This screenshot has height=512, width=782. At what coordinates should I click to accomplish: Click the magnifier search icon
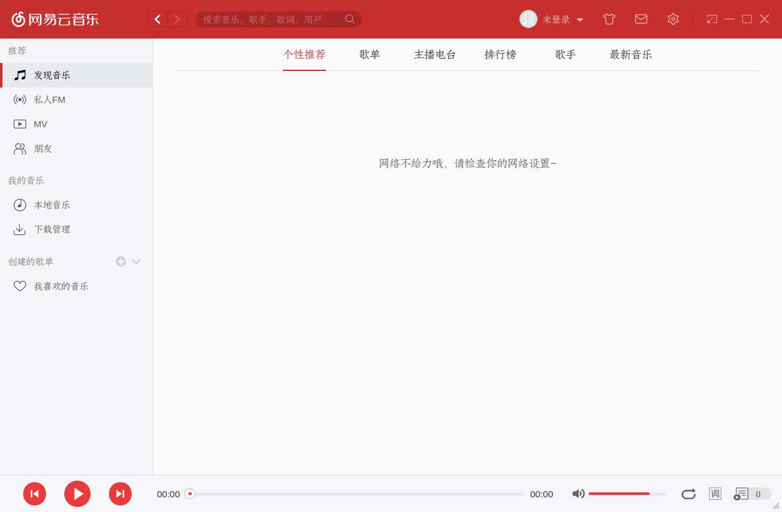click(x=350, y=19)
